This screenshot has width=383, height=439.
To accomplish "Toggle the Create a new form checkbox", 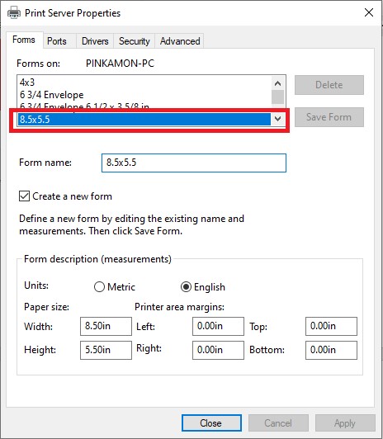I will (x=24, y=196).
